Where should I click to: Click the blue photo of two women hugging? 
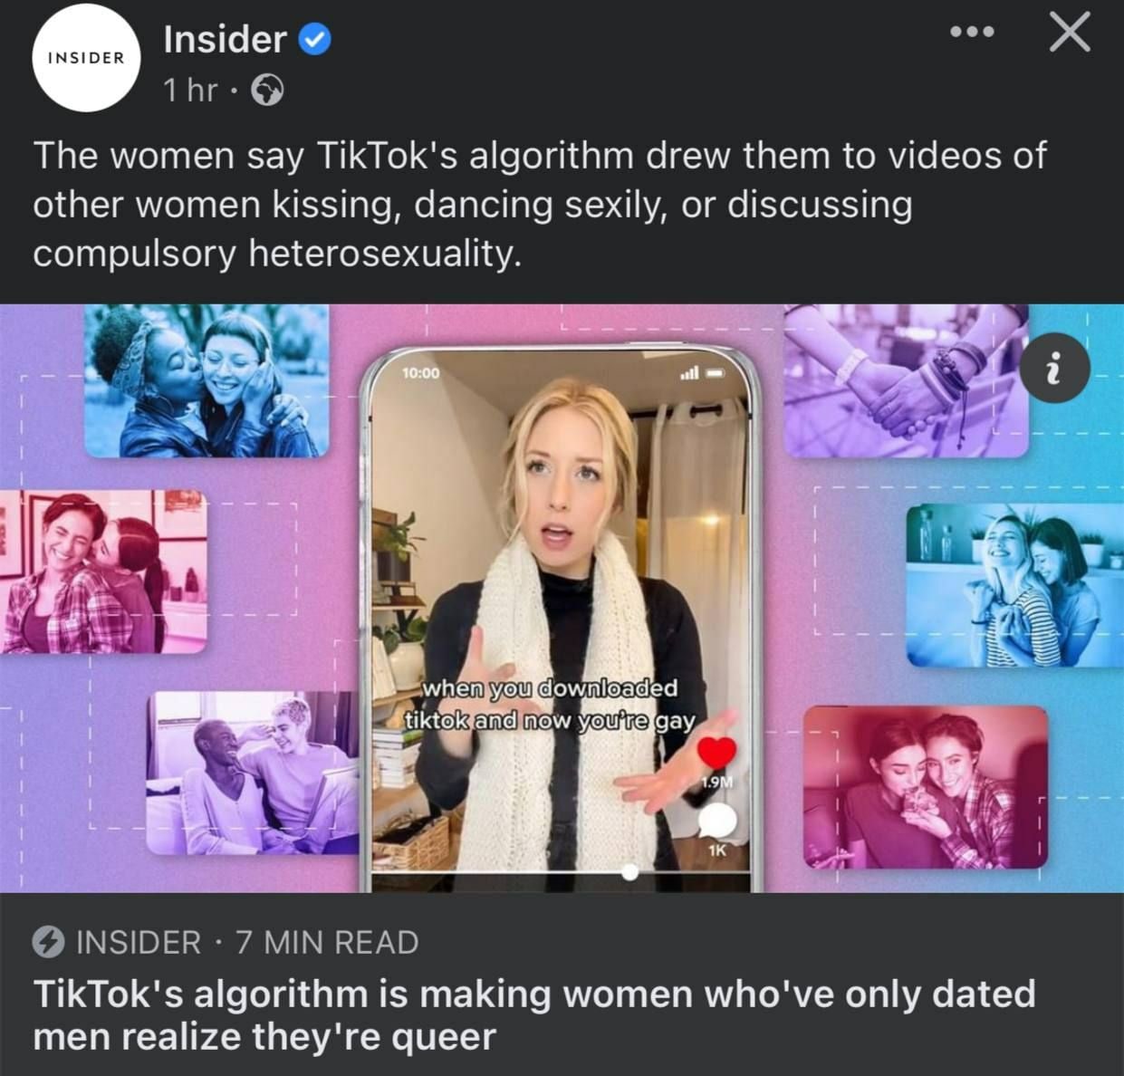(x=1014, y=585)
